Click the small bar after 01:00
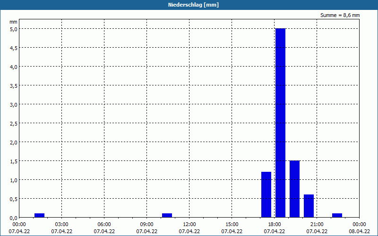 39,216
